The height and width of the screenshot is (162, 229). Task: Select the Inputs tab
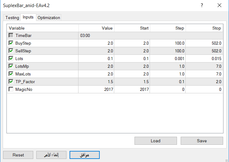point(28,17)
